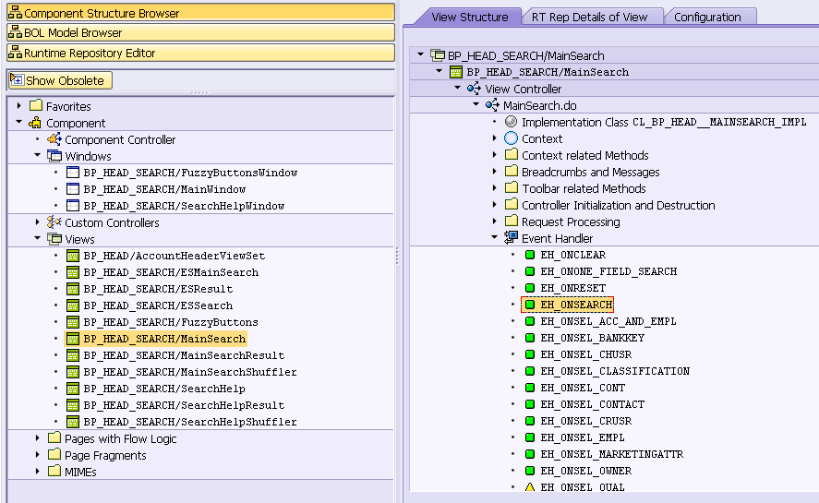Click the Show Obsolete button
This screenshot has height=503, width=819.
pos(60,80)
